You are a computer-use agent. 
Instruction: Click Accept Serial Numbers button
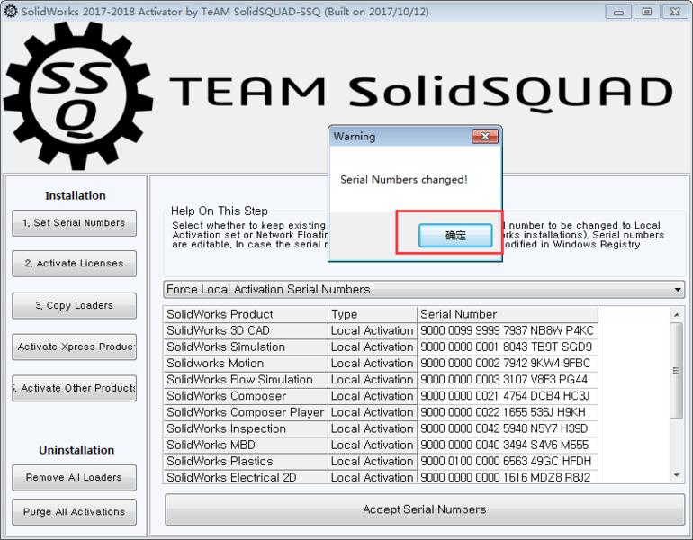pyautogui.click(x=424, y=509)
